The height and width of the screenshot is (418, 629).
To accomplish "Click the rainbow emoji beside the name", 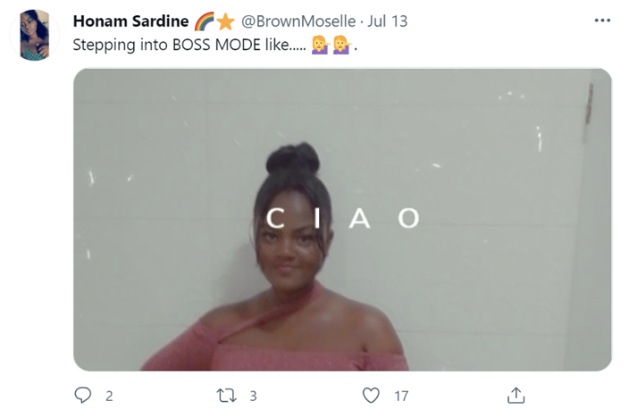I will (205, 21).
